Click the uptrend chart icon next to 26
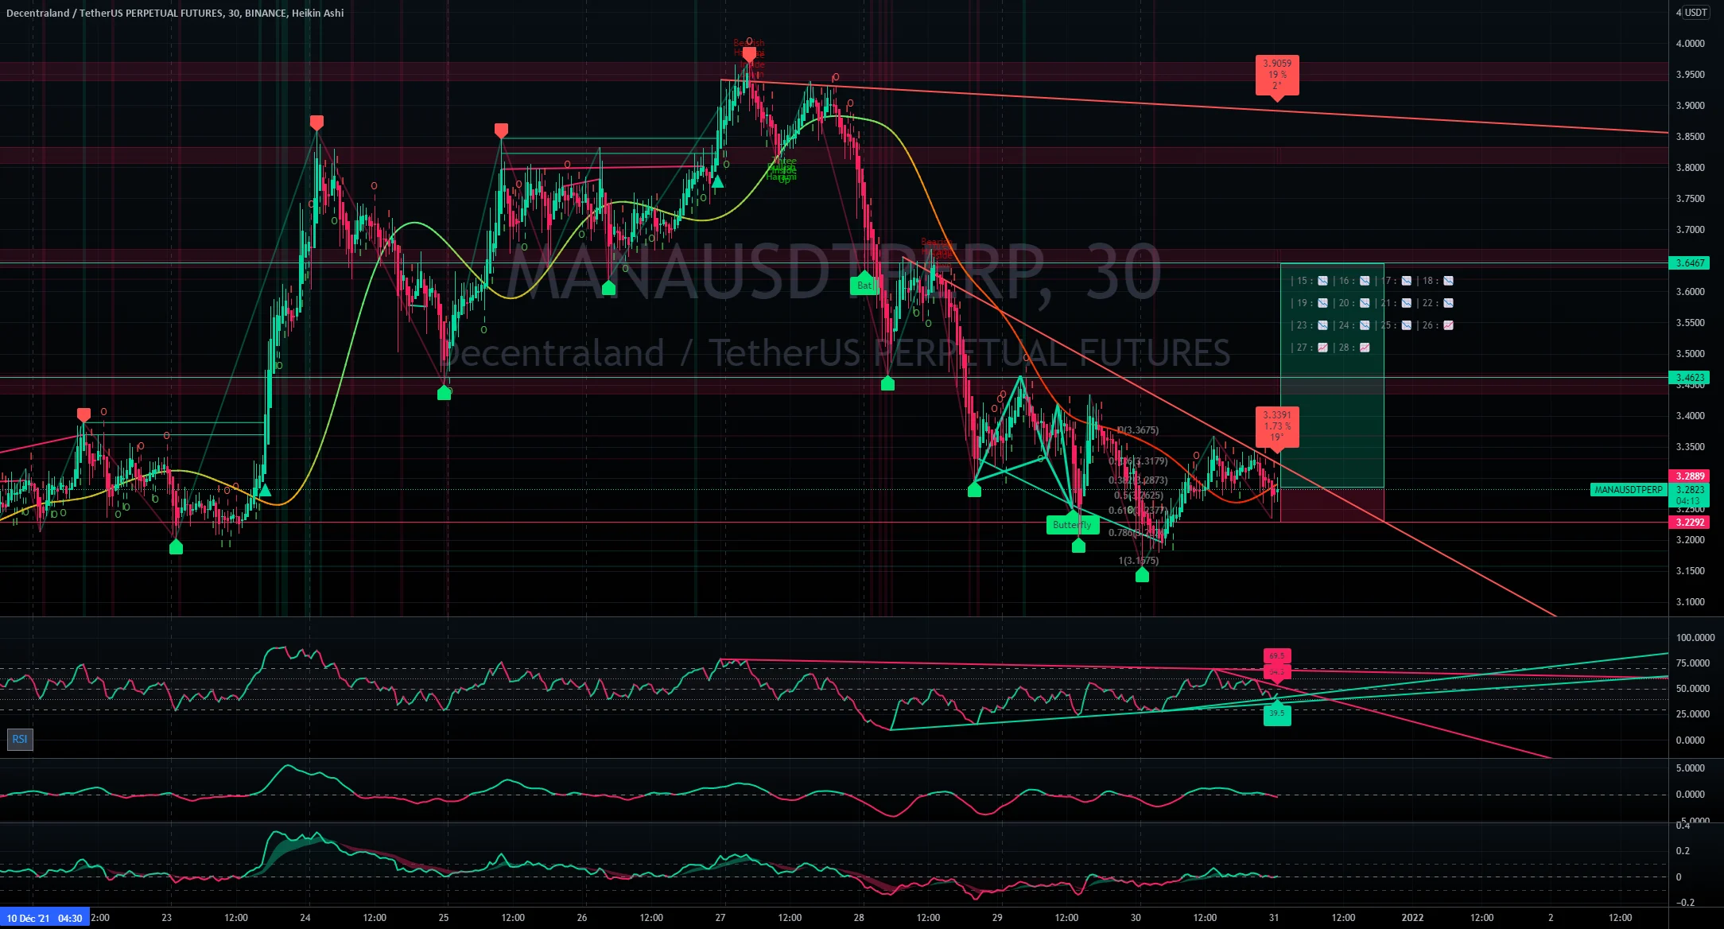The image size is (1724, 929). point(1448,325)
